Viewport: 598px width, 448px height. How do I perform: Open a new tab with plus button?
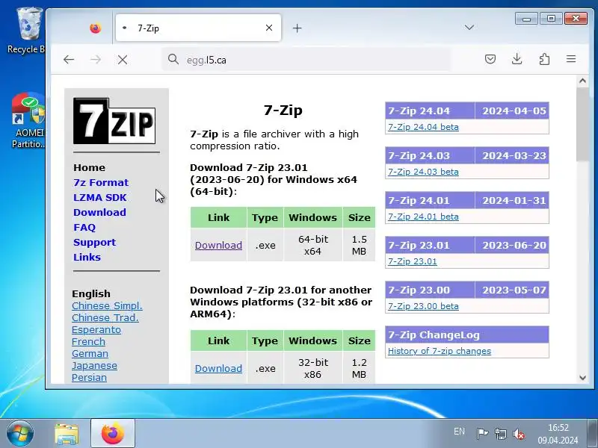pyautogui.click(x=297, y=28)
